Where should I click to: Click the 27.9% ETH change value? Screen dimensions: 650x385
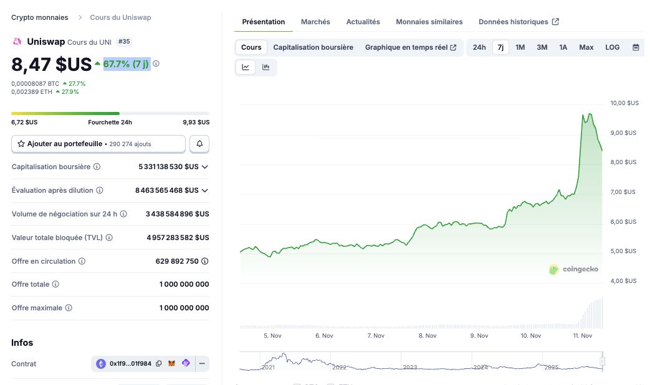point(70,92)
